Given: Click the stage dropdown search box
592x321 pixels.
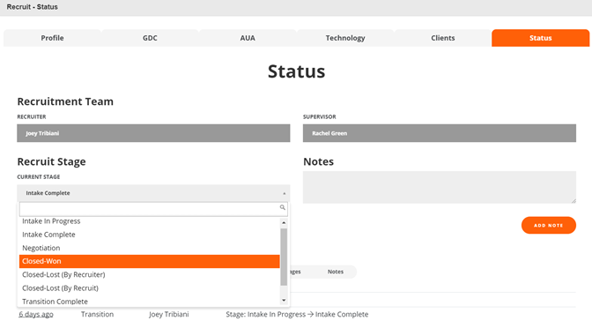Looking at the screenshot, I should tap(153, 209).
